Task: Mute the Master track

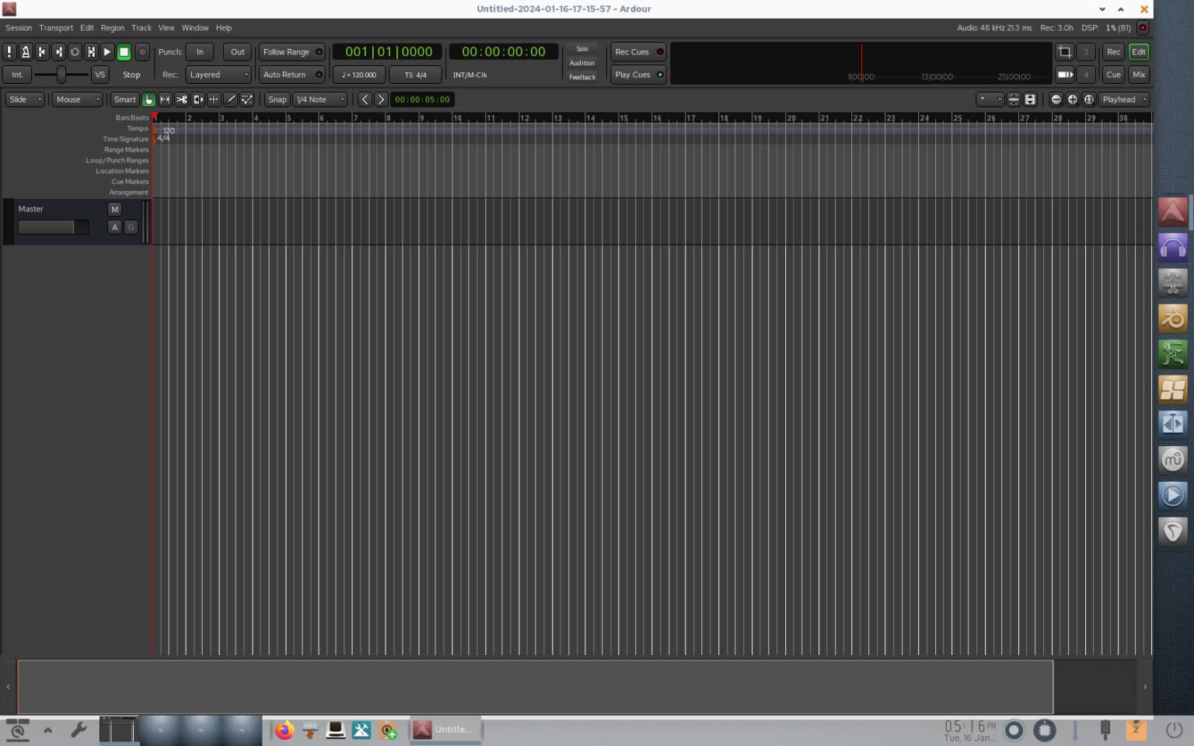Action: (114, 208)
